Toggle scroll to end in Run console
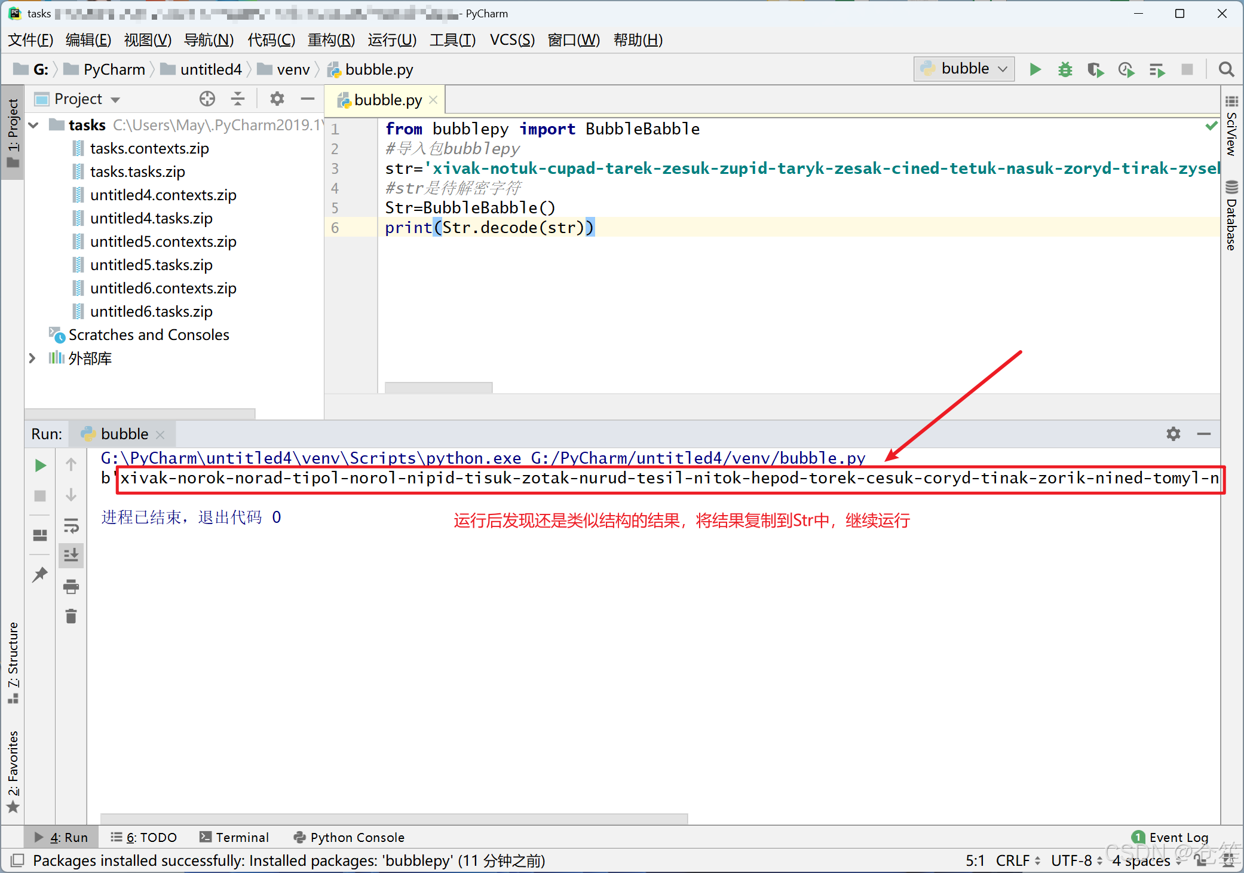This screenshot has height=873, width=1244. [x=71, y=555]
